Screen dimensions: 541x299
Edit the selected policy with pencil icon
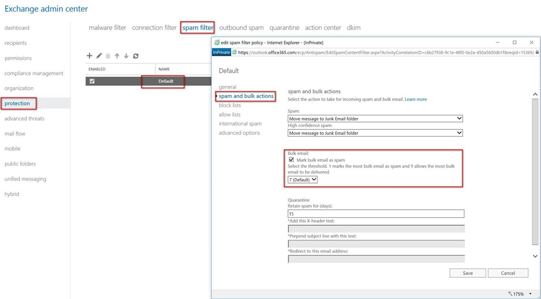point(99,56)
